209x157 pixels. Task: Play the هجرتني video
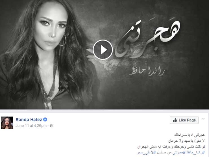click(x=103, y=50)
